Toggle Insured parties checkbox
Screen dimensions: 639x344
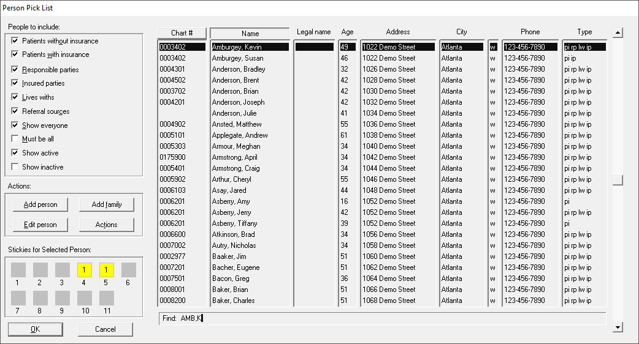tap(15, 83)
